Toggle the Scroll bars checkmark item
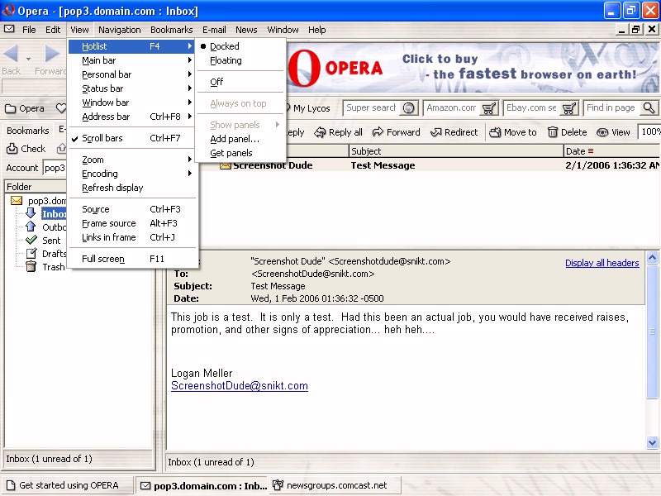 (x=102, y=138)
